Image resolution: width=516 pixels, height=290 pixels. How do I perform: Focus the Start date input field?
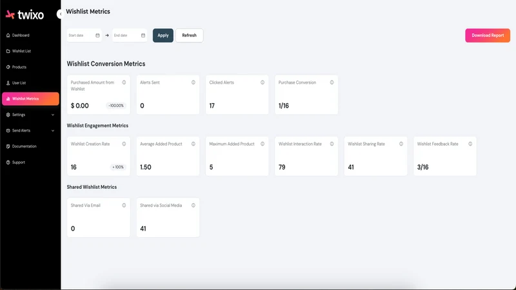pos(84,35)
